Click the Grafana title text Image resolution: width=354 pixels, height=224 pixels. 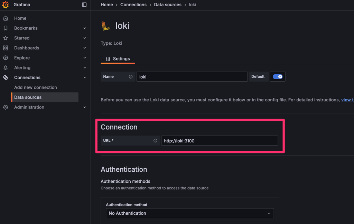(22, 4)
